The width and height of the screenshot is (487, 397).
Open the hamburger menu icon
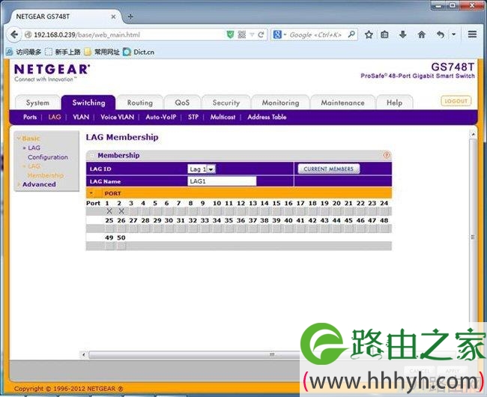[473, 34]
